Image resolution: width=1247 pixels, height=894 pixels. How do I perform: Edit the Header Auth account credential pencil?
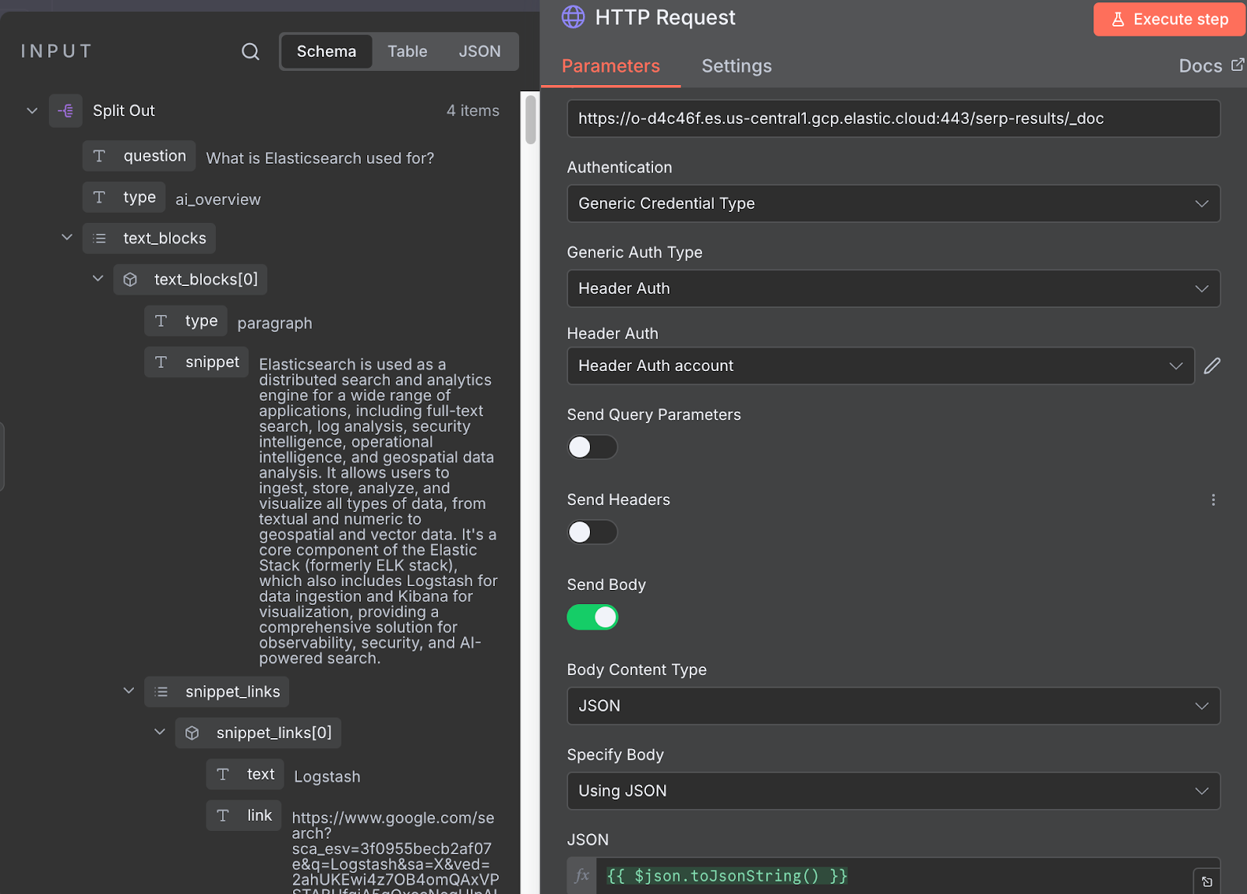tap(1212, 366)
